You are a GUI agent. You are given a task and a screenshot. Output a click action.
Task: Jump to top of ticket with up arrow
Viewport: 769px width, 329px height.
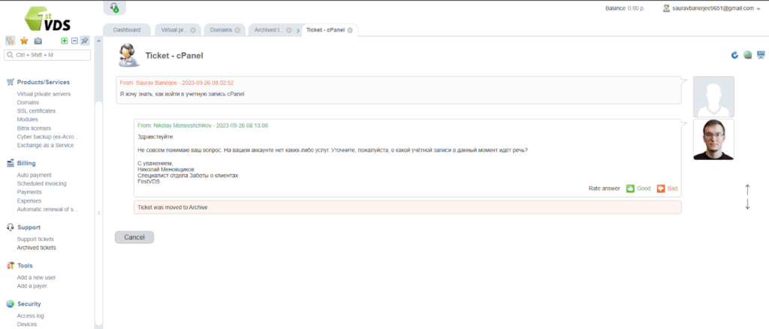[x=747, y=189]
